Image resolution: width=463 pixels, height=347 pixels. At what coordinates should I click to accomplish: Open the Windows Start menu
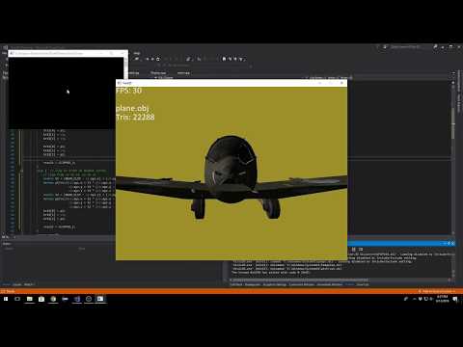pos(6,299)
